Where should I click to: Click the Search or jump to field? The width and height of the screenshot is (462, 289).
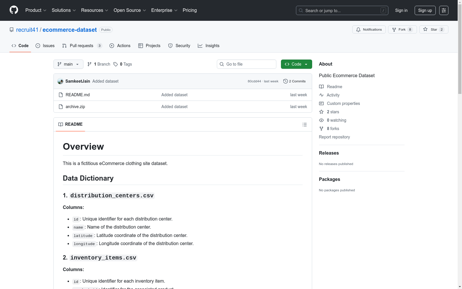[342, 10]
